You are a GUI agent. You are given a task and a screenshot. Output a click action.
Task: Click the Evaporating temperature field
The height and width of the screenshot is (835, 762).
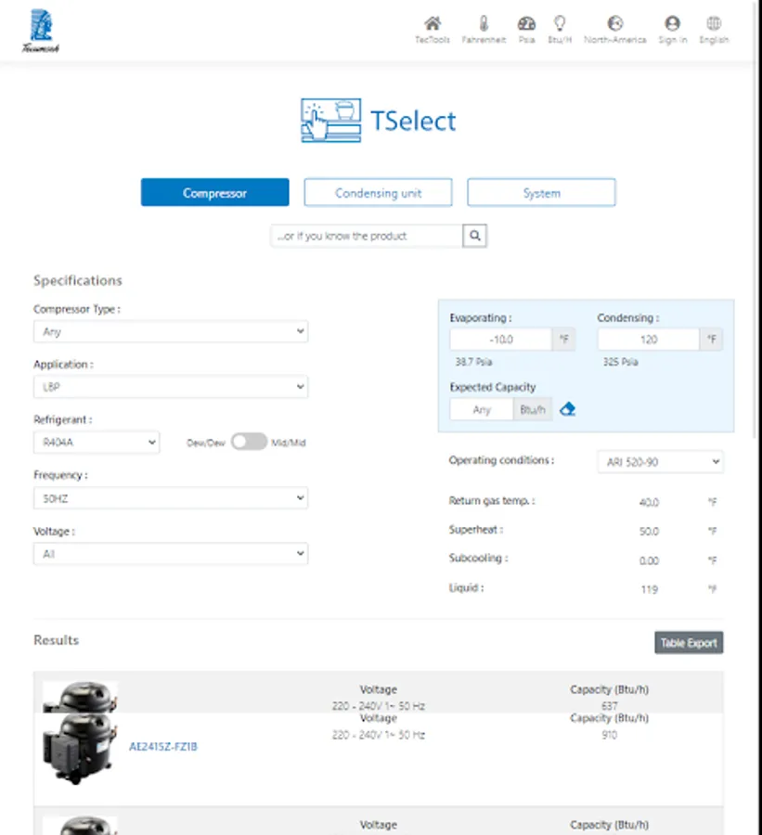pyautogui.click(x=500, y=340)
